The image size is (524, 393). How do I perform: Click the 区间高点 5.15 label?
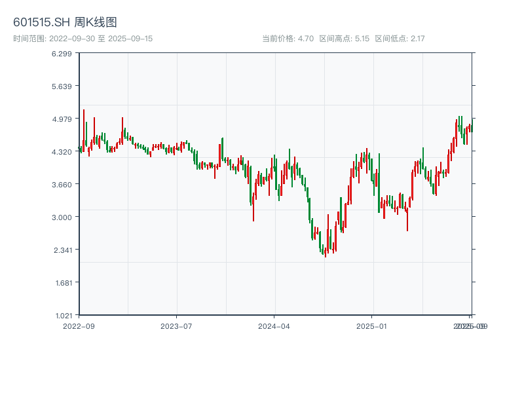coord(343,39)
